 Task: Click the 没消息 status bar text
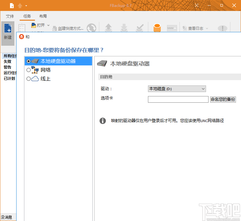pyautogui.click(x=7, y=217)
